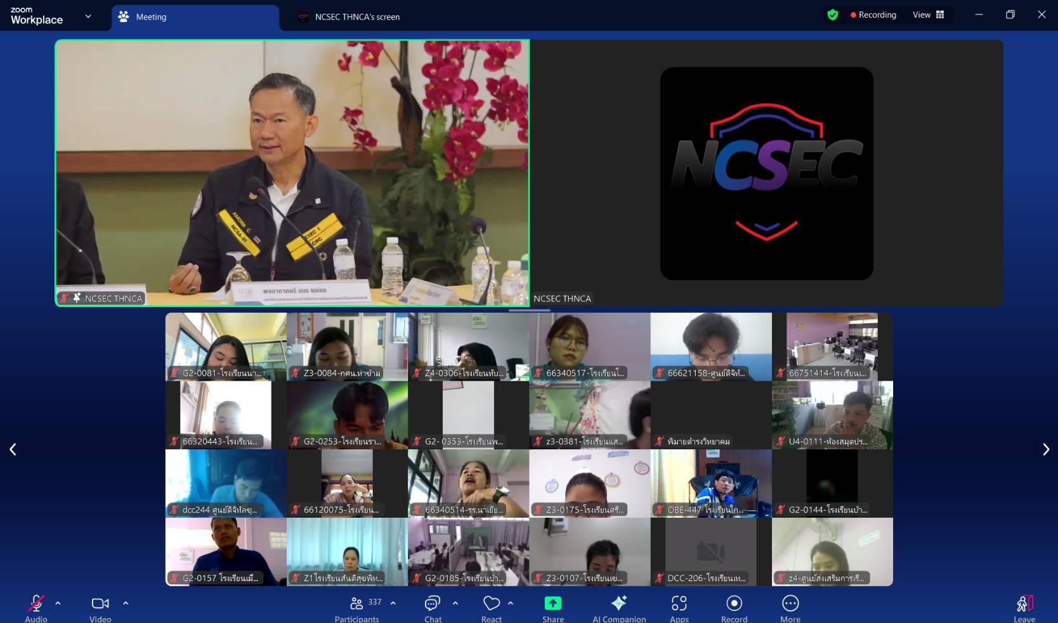The height and width of the screenshot is (623, 1058).
Task: Click muted mic icon on DCC-206 tile
Action: pos(660,578)
